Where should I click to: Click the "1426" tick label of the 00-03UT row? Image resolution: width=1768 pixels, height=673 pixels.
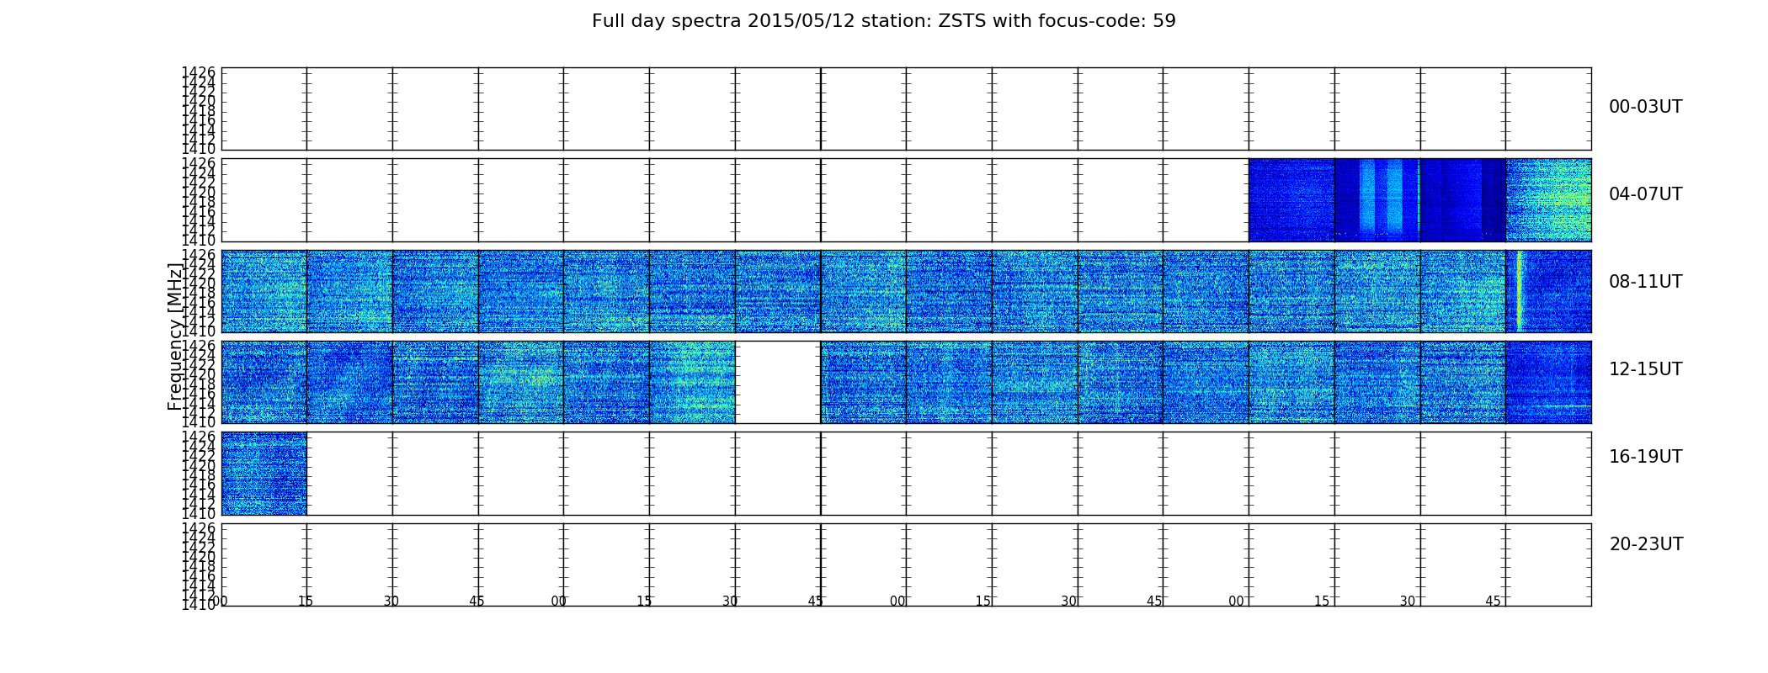click(x=199, y=73)
